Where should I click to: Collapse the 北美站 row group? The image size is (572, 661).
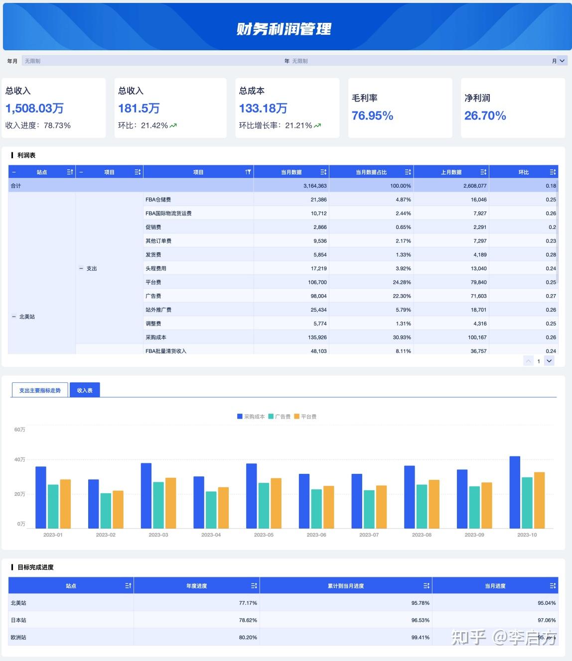click(x=14, y=317)
